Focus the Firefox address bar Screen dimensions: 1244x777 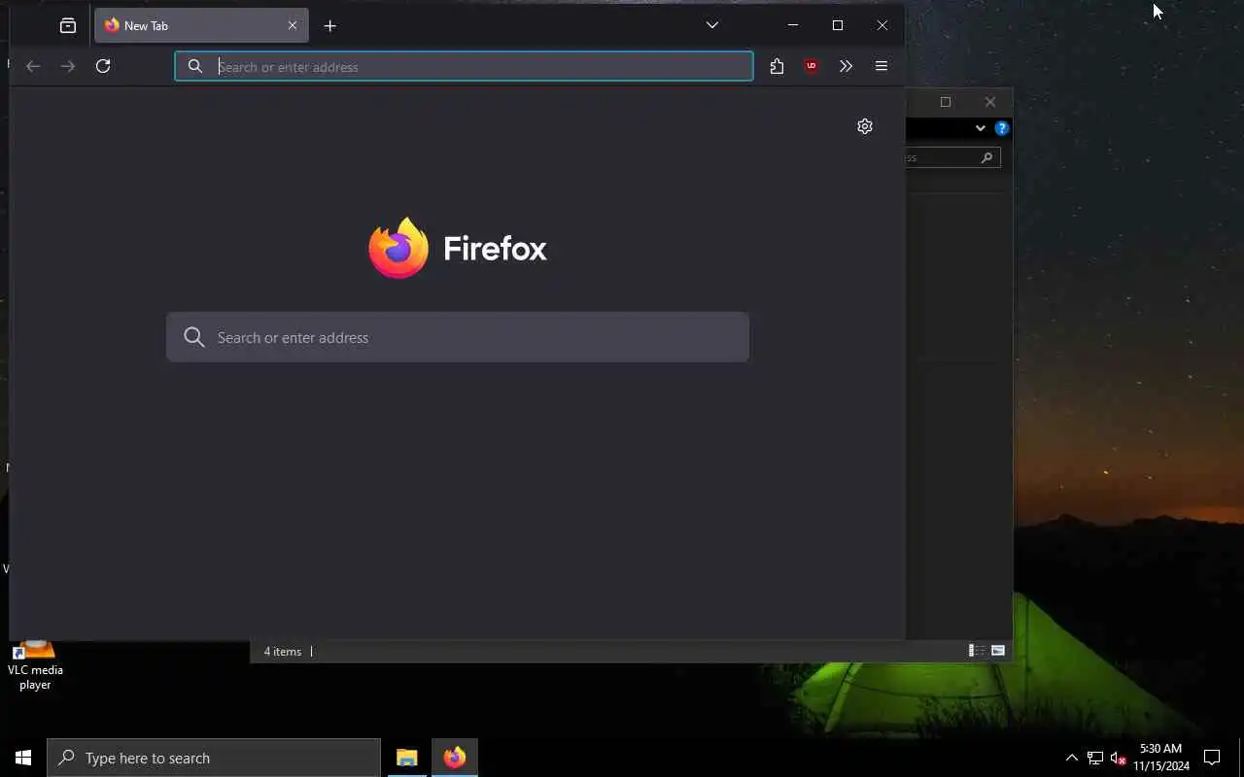464,66
